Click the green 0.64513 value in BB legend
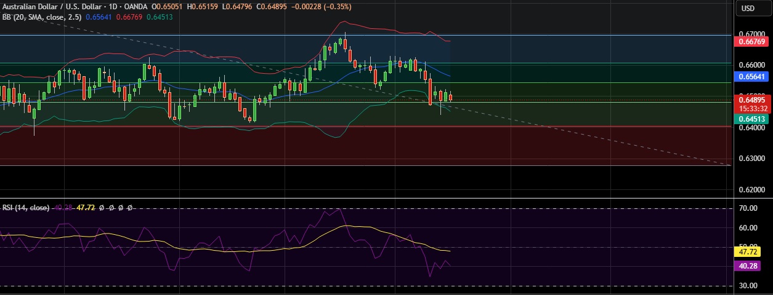This screenshot has height=295, width=773. pos(158,17)
